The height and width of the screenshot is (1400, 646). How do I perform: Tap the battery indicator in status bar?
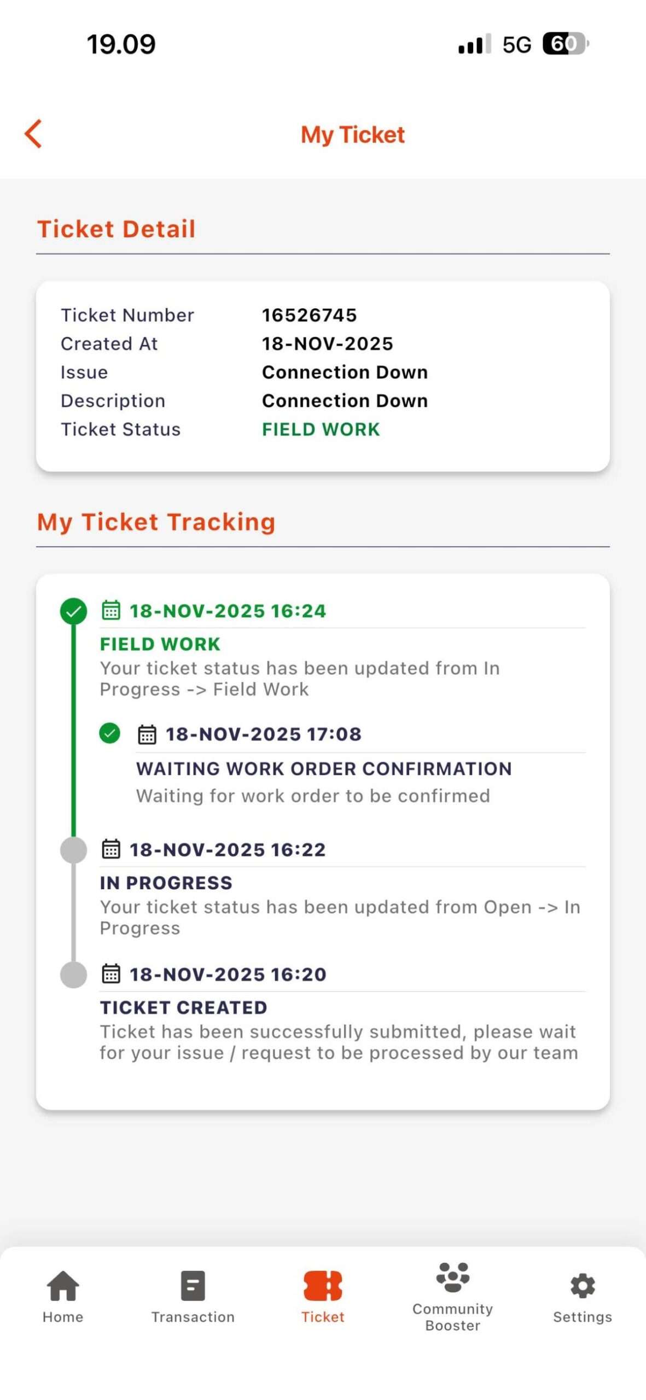(564, 44)
